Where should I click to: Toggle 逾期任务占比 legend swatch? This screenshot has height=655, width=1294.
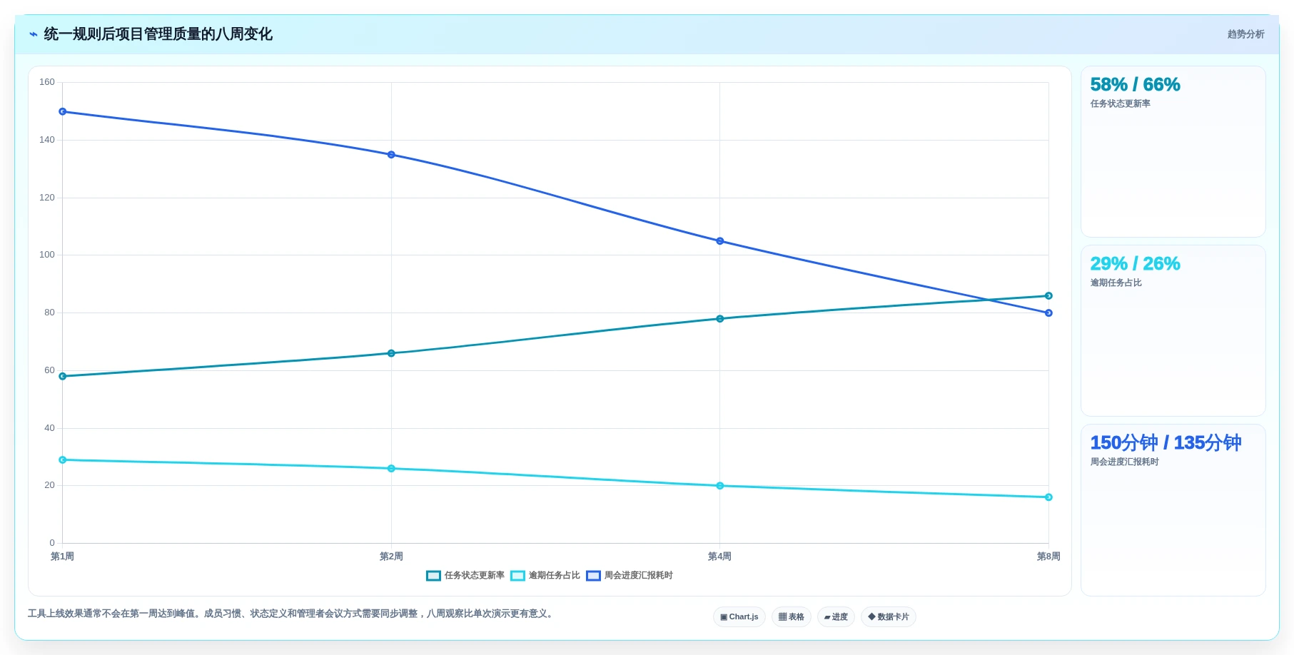point(517,576)
